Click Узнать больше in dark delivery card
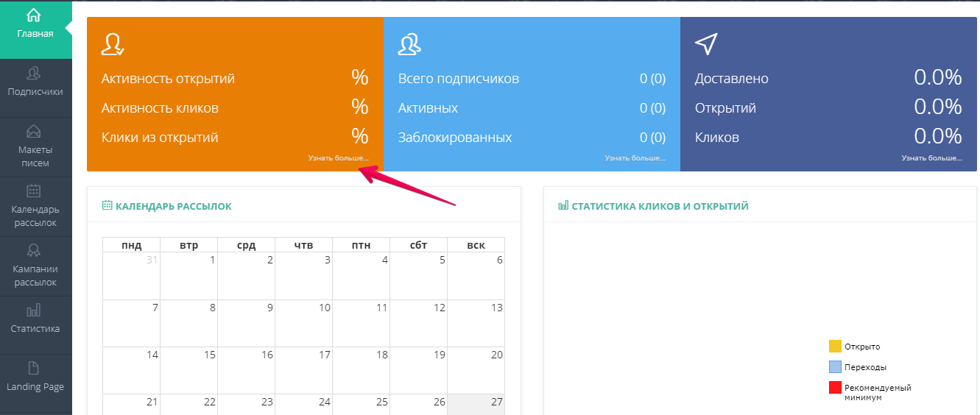This screenshot has height=415, width=980. (x=932, y=157)
